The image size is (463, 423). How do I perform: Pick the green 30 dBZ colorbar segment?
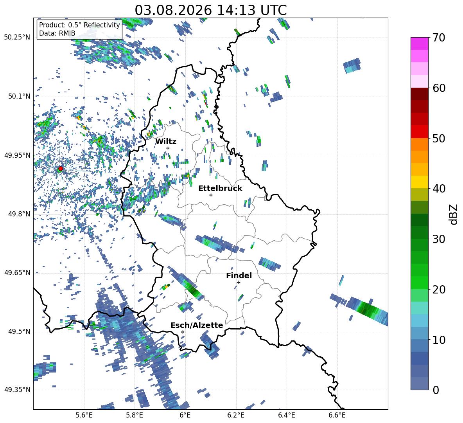(x=419, y=232)
